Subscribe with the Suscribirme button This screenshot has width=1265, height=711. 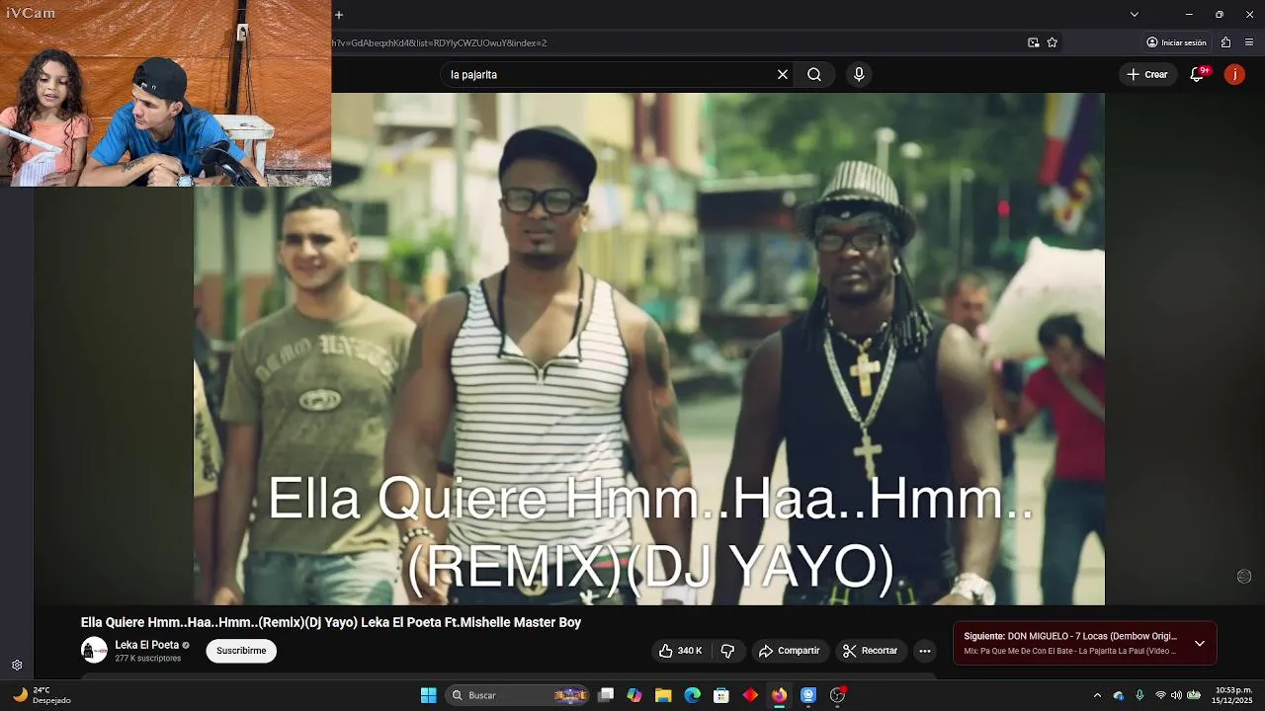coord(241,651)
